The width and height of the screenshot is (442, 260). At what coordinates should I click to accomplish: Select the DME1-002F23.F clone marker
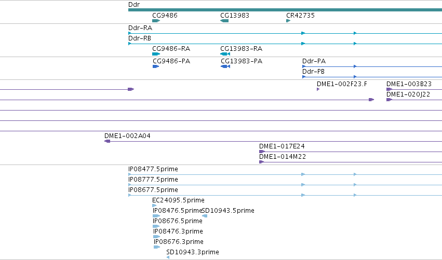click(x=318, y=89)
